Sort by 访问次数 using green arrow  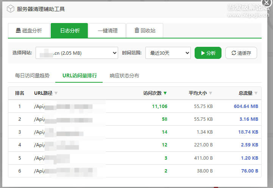point(165,93)
